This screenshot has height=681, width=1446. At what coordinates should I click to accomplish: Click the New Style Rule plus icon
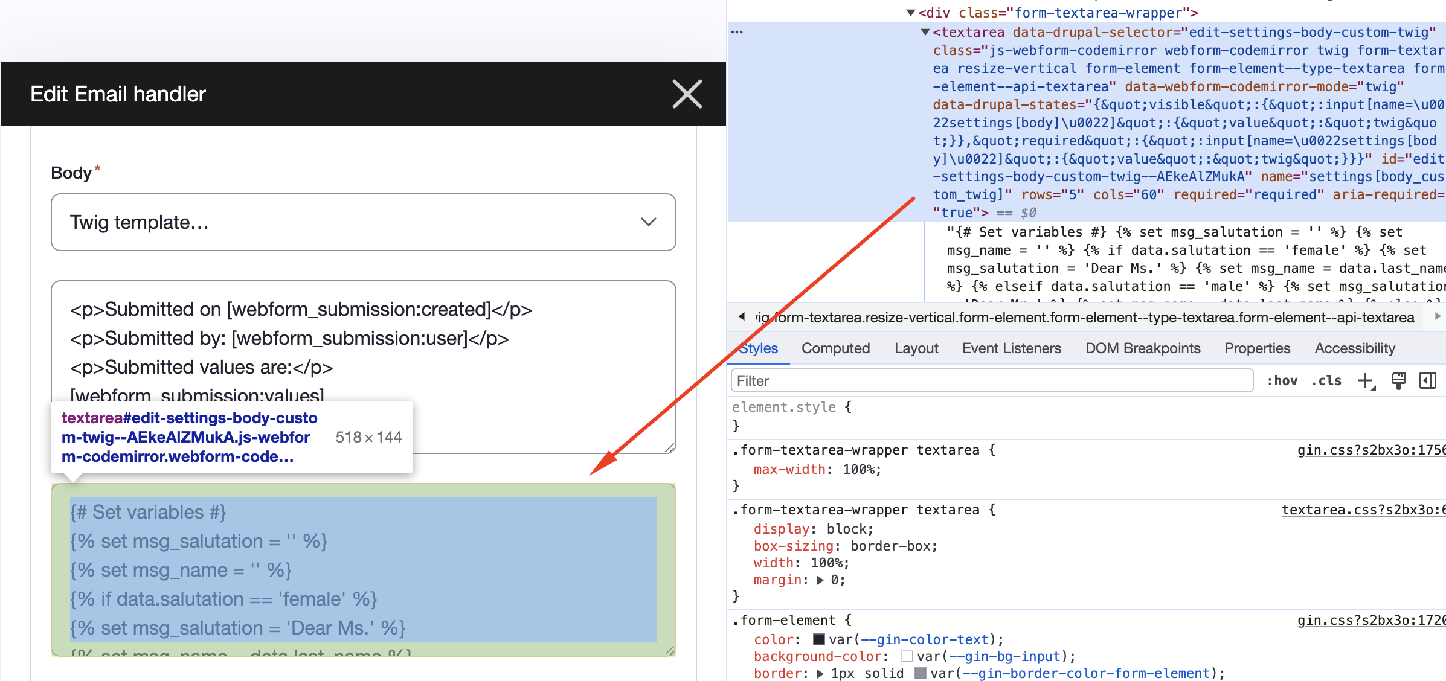coord(1365,381)
